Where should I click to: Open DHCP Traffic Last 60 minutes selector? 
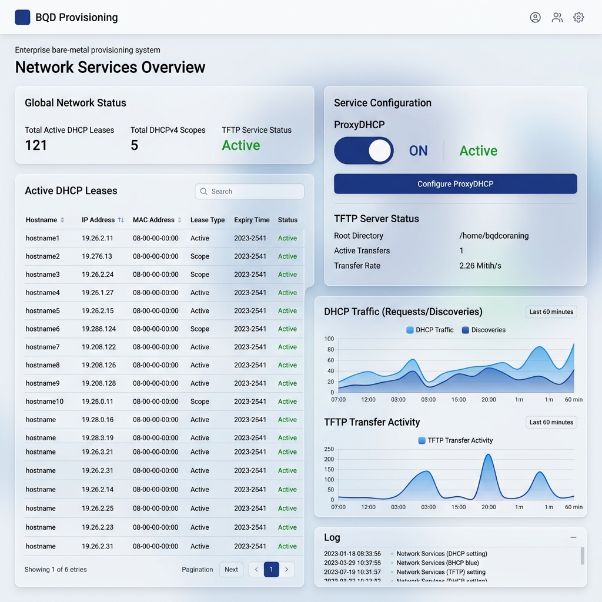click(551, 312)
